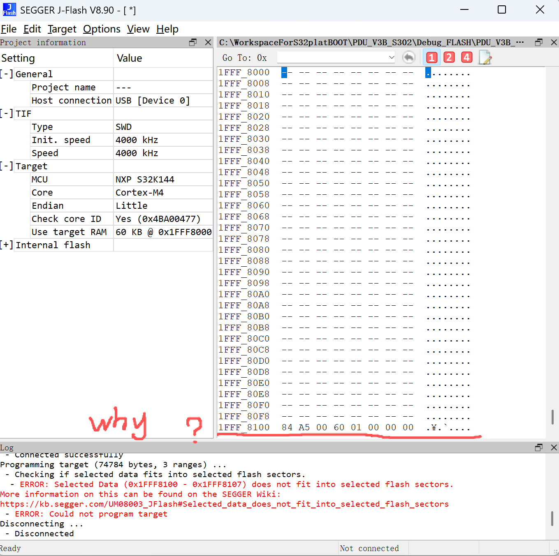Select the 'Little' endian value
559x556 pixels.
coord(131,206)
